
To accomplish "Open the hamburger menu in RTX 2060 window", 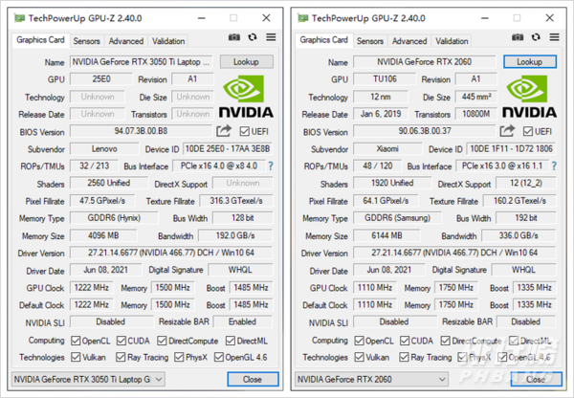I will [x=554, y=37].
